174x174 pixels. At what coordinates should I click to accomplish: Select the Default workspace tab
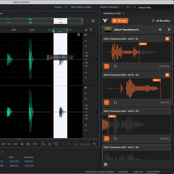coord(58,7)
